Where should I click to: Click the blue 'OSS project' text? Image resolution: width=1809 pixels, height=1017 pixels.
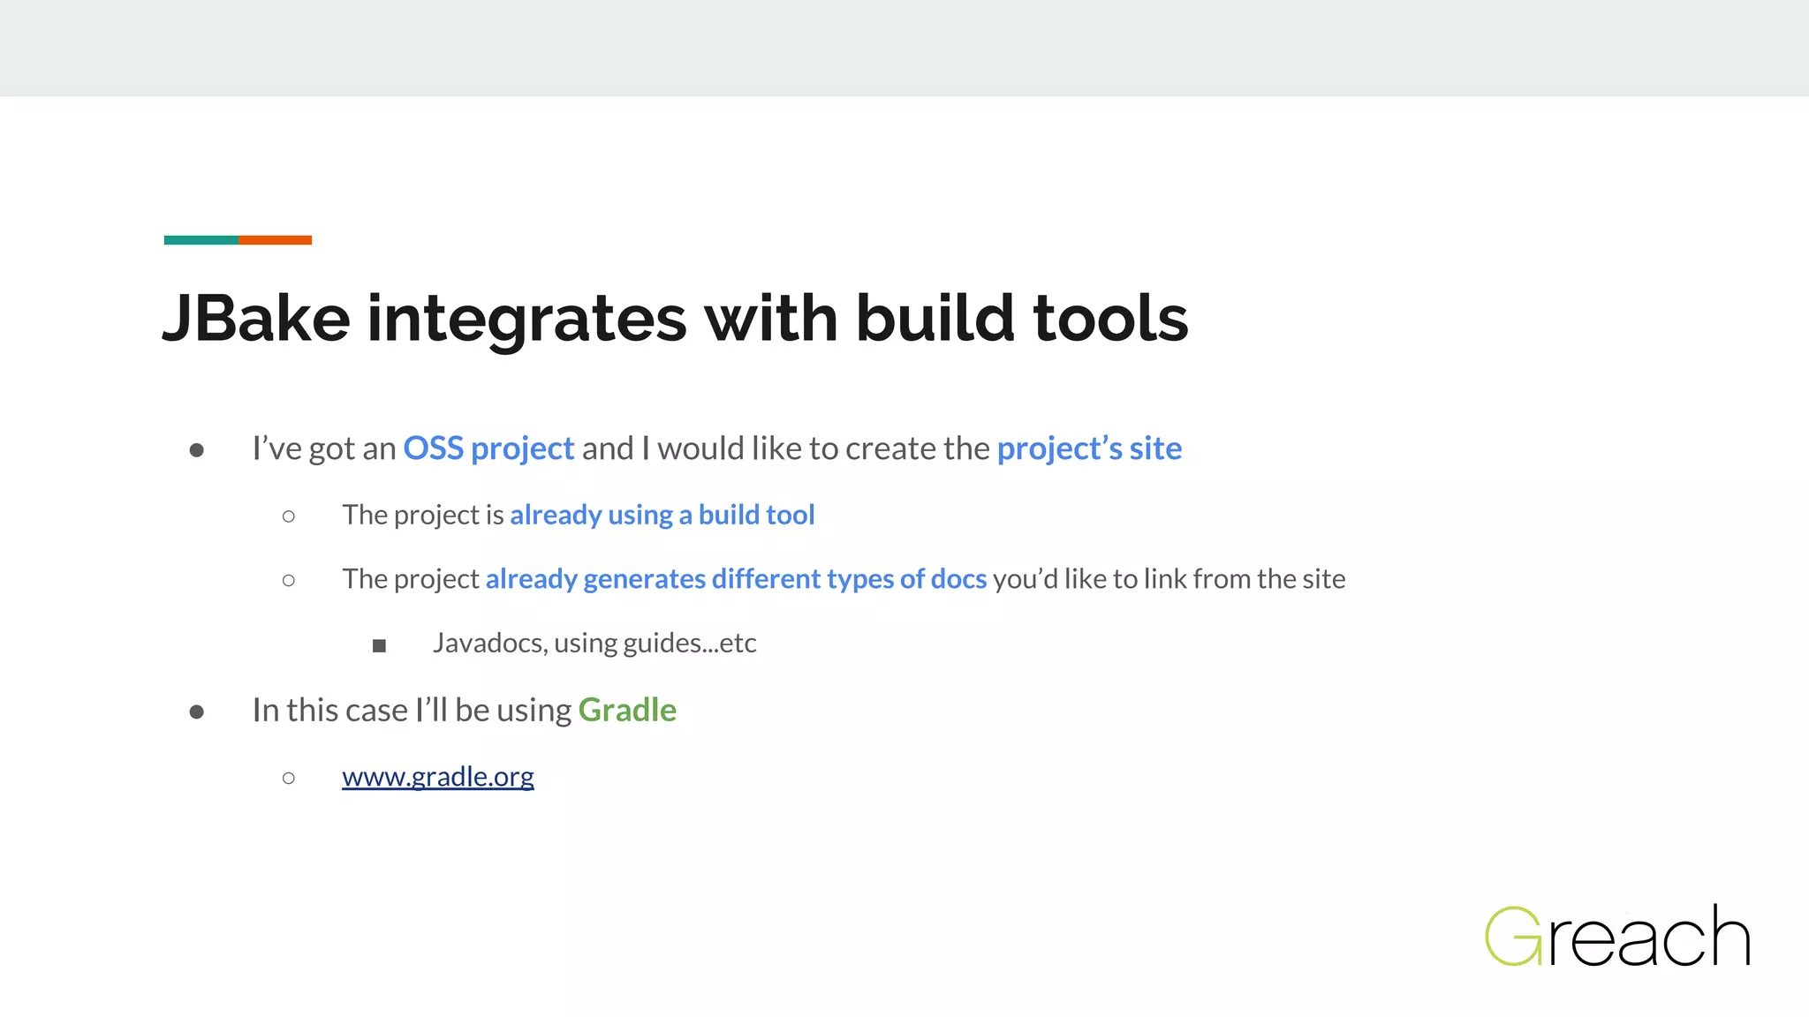[x=488, y=448]
